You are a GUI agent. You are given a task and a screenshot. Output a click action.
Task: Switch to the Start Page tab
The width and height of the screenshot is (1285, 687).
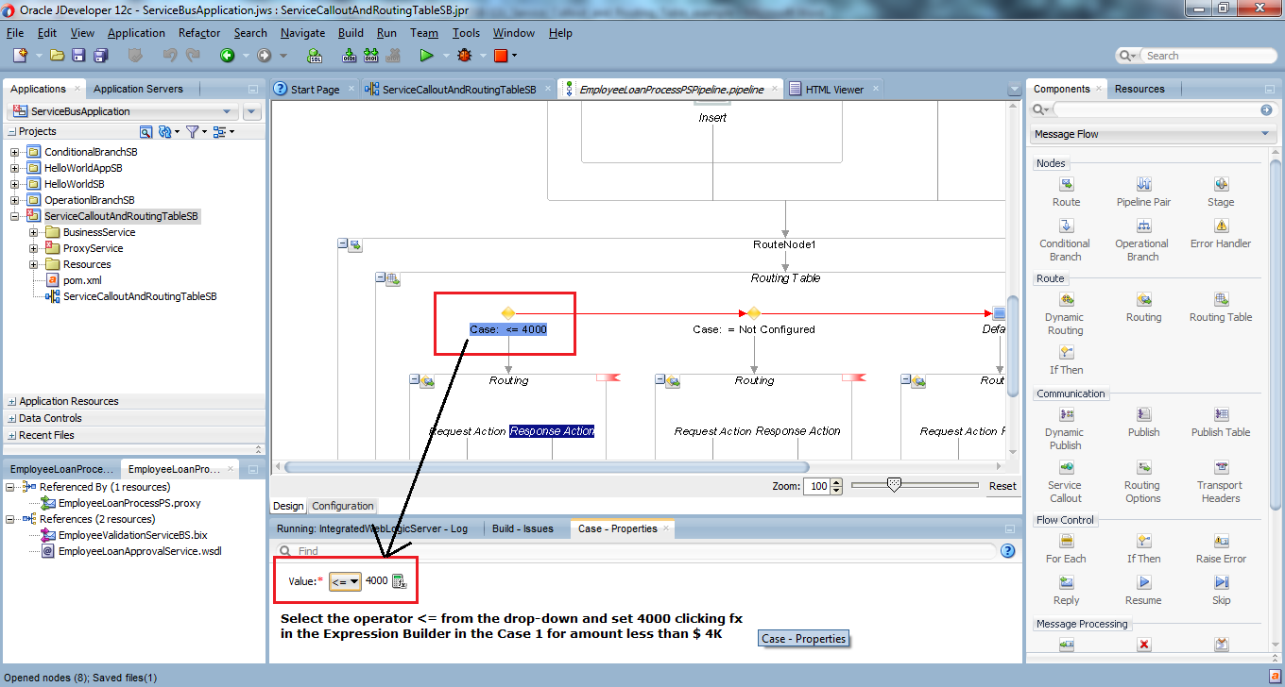[315, 89]
